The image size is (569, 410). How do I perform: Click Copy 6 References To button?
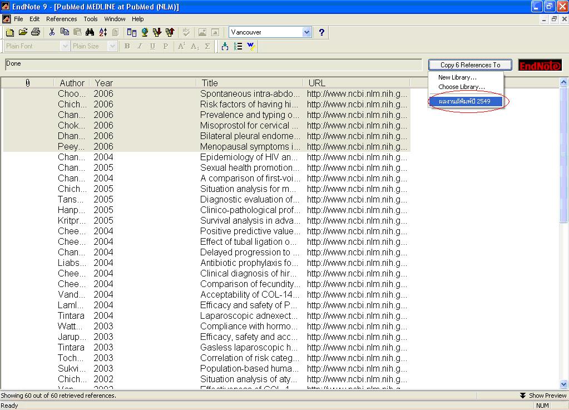click(470, 65)
